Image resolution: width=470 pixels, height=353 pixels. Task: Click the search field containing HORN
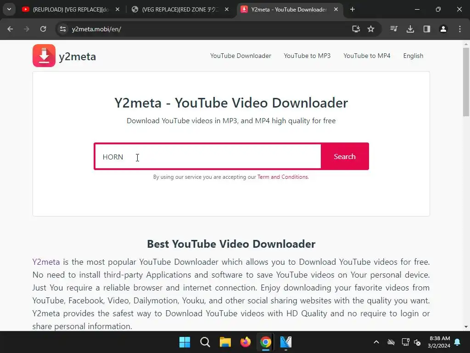[x=208, y=156]
